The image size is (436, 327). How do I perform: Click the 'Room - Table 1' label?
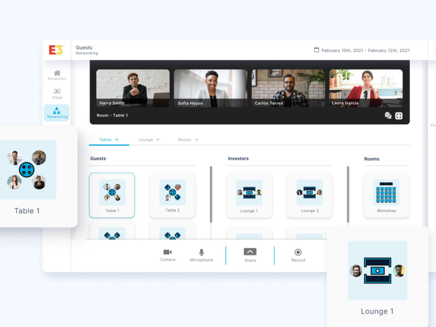pos(112,115)
